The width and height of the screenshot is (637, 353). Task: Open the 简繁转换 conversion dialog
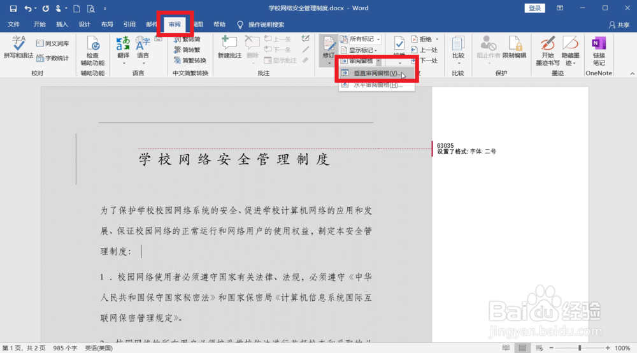pyautogui.click(x=190, y=60)
